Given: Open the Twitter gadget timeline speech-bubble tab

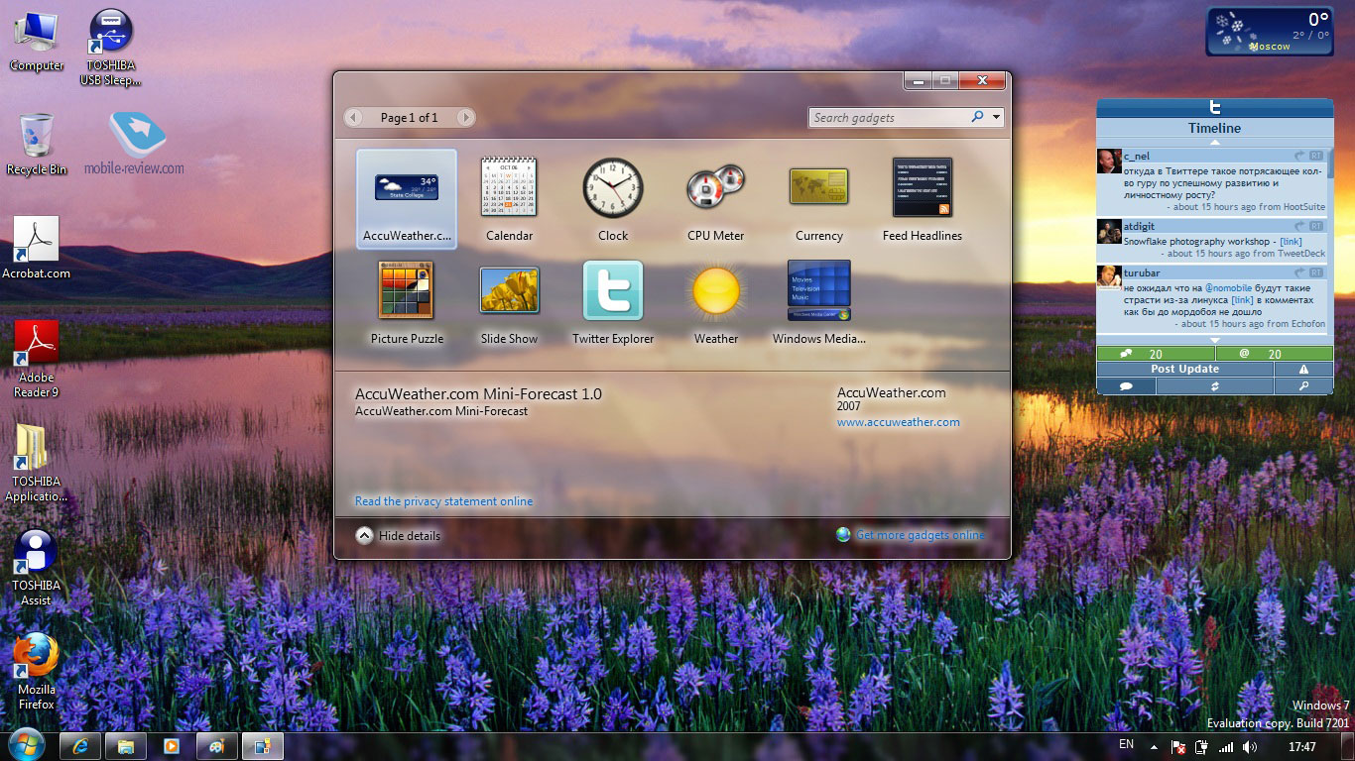Looking at the screenshot, I should 1126,386.
